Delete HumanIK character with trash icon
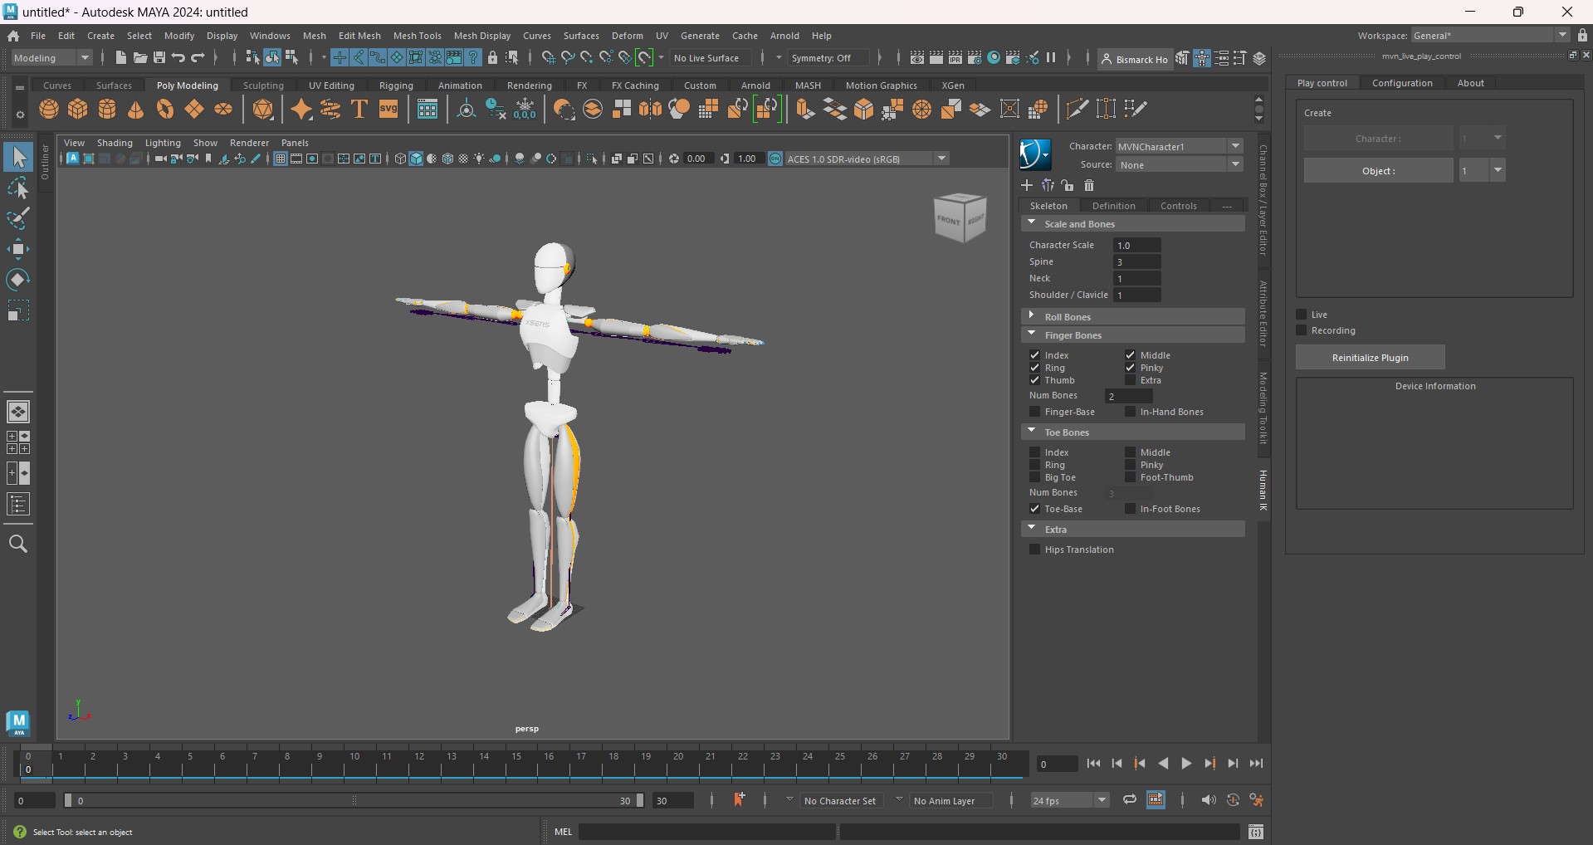The height and width of the screenshot is (845, 1593). [1089, 185]
